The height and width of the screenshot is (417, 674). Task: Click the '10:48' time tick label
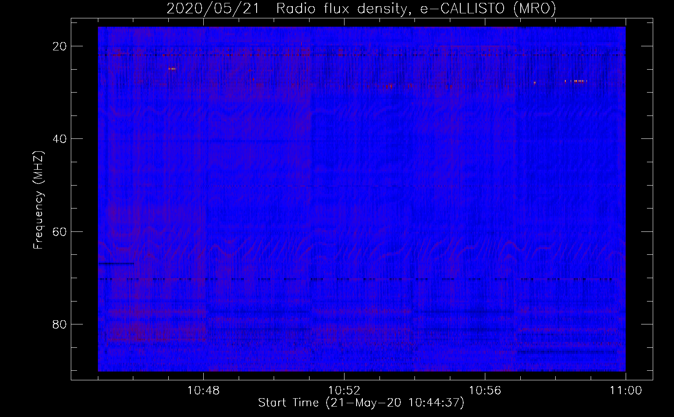pos(203,391)
